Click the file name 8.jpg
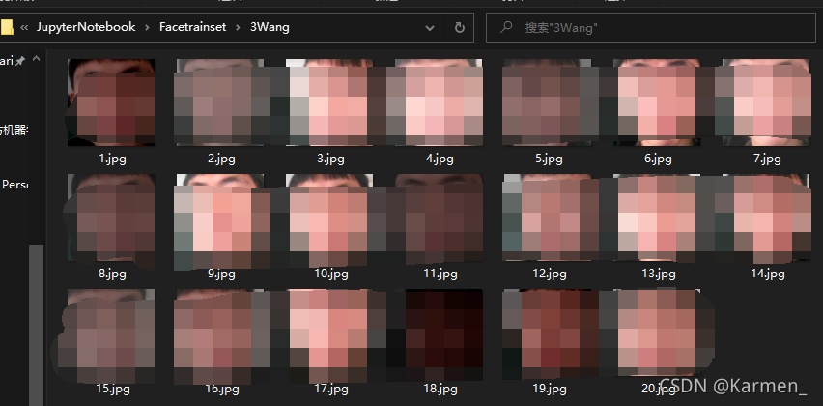The height and width of the screenshot is (406, 823). click(112, 274)
